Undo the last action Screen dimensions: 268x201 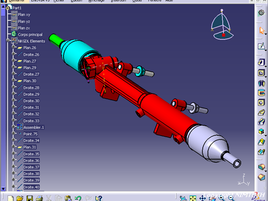[x=78, y=198]
